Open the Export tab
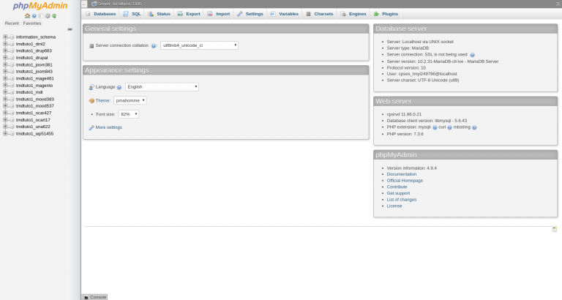The image size is (562, 300). tap(189, 14)
